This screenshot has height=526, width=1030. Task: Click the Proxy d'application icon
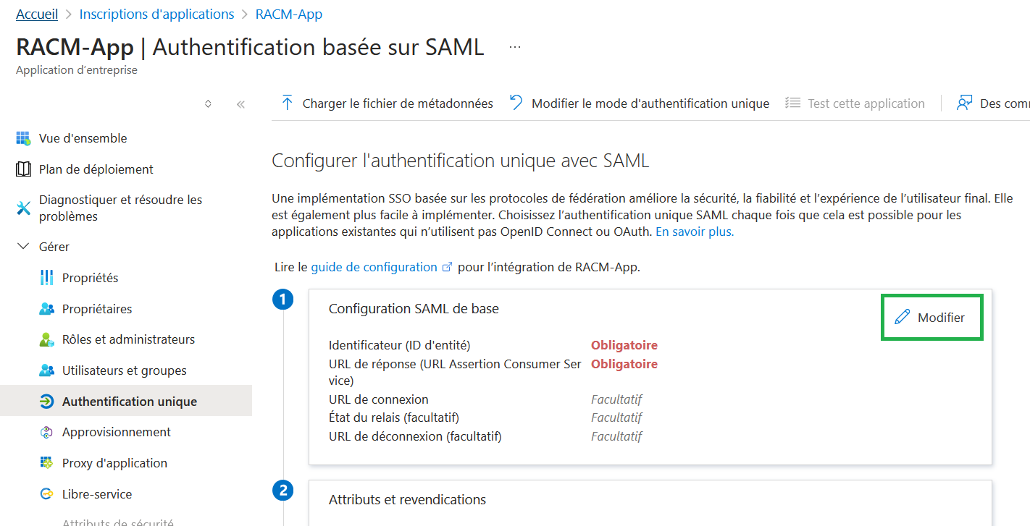(x=46, y=463)
